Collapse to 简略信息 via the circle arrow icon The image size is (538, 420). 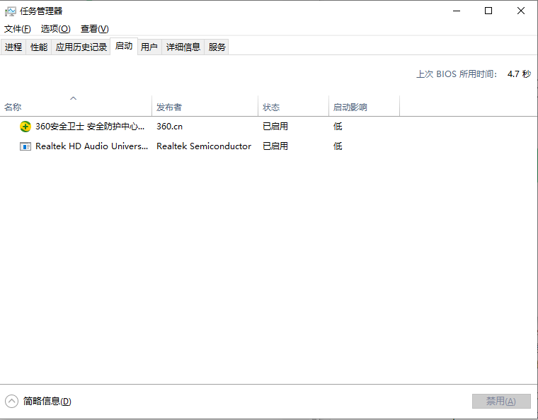(x=11, y=401)
